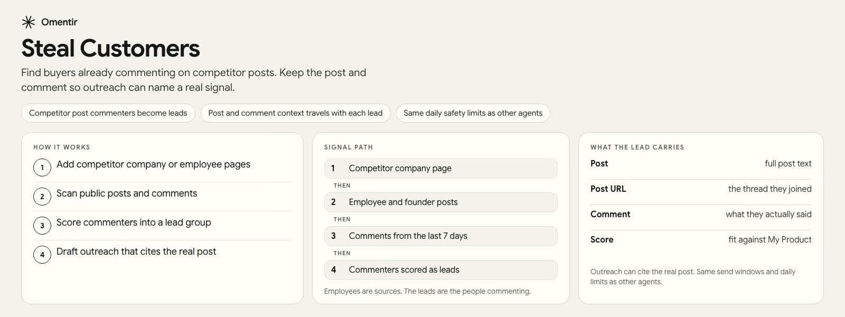Click the Omentir asterisk logo icon
Image resolution: width=845 pixels, height=317 pixels.
tap(29, 22)
